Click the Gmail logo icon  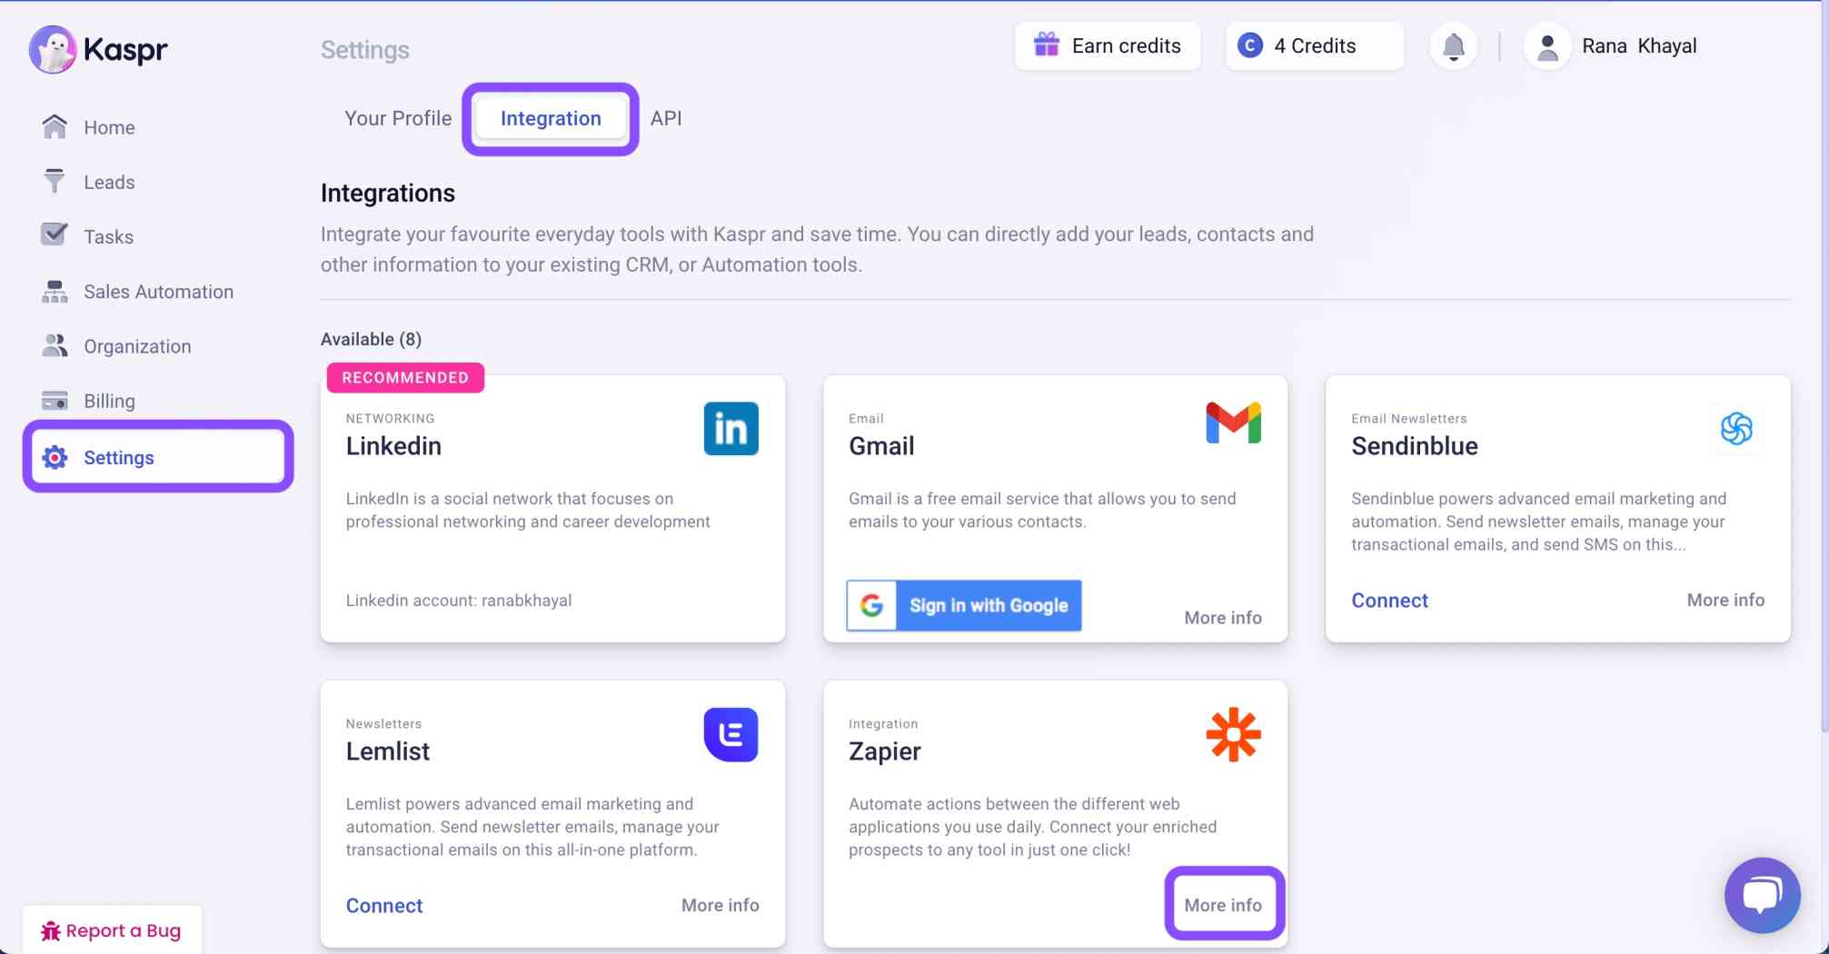(1232, 423)
